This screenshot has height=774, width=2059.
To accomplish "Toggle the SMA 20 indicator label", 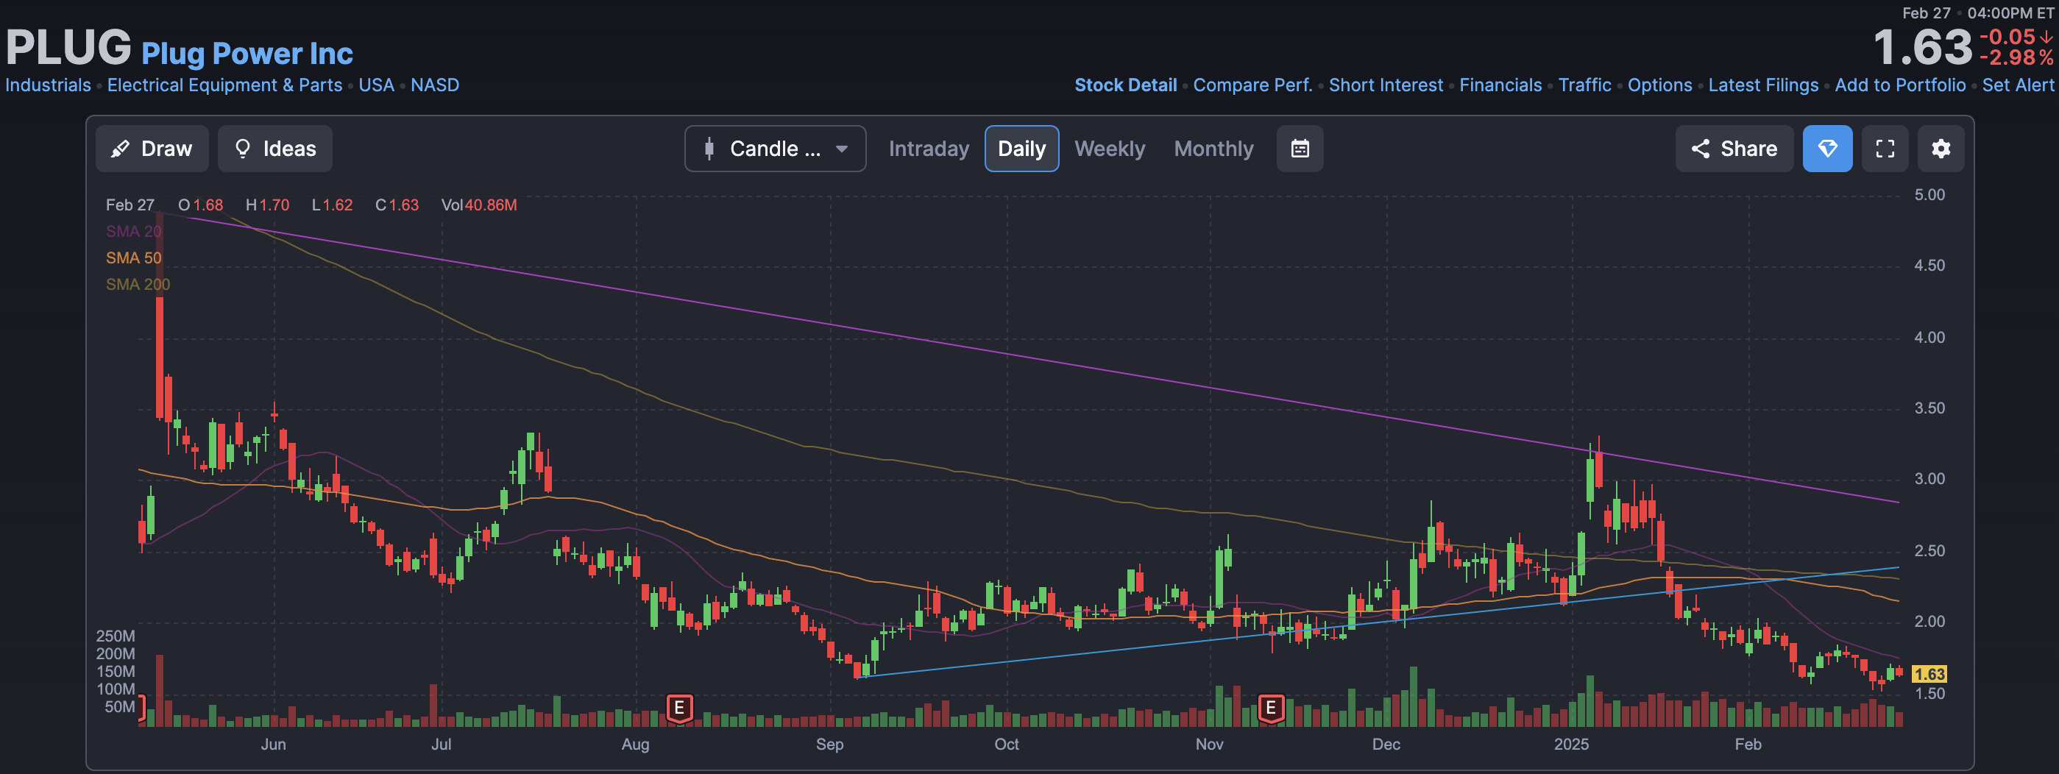I will [x=133, y=231].
